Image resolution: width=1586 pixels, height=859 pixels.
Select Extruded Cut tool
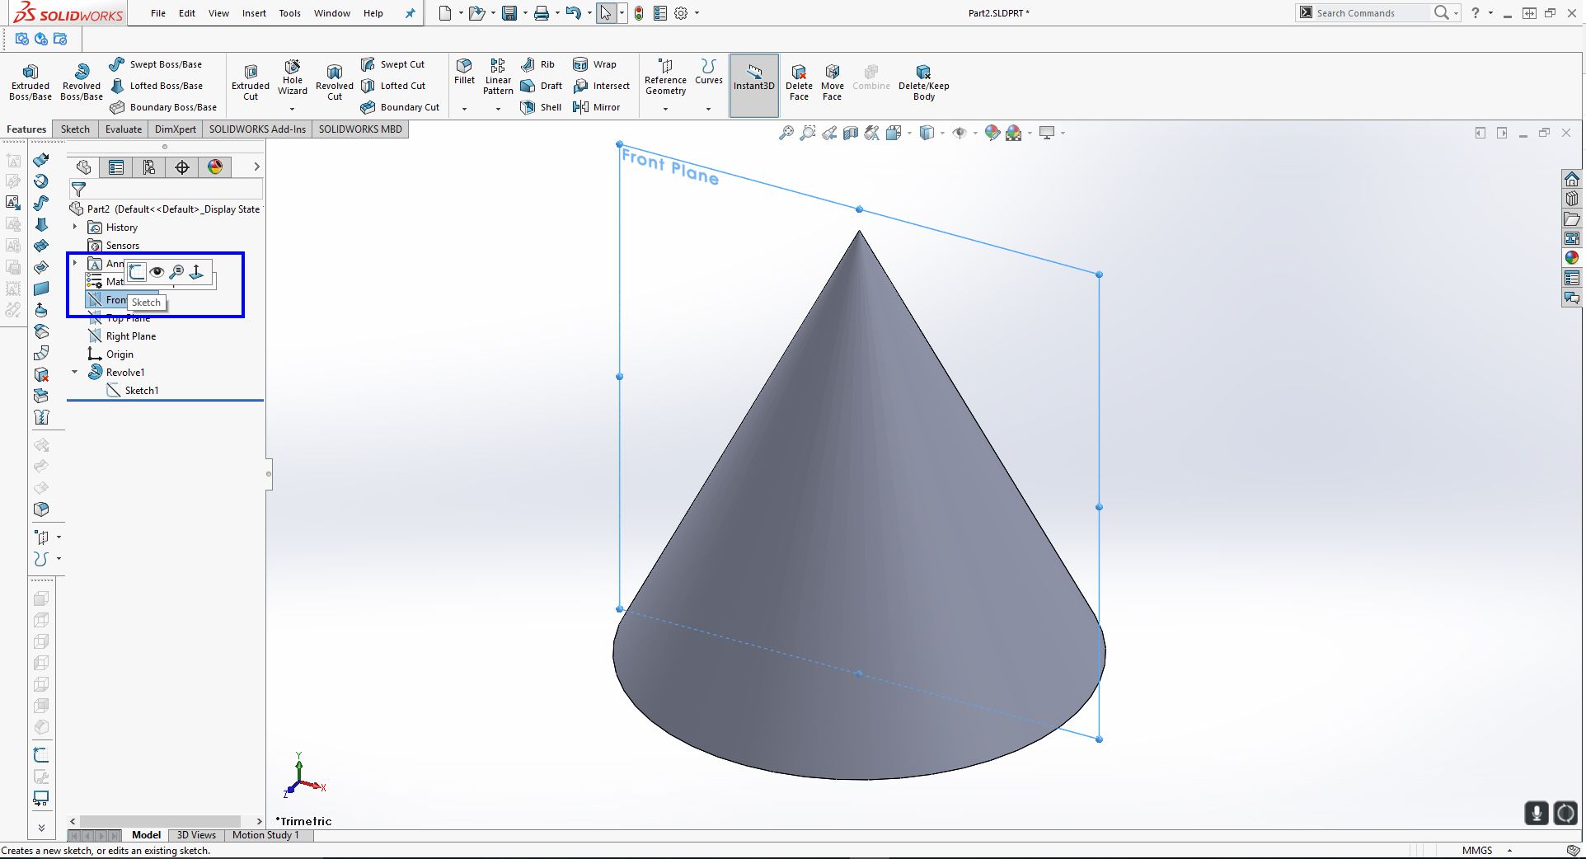point(251,82)
